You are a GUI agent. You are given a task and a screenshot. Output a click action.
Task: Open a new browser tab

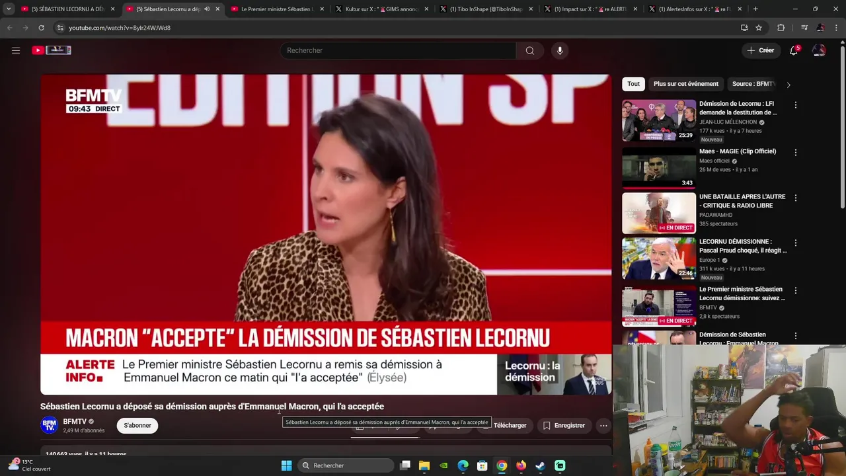coord(755,9)
